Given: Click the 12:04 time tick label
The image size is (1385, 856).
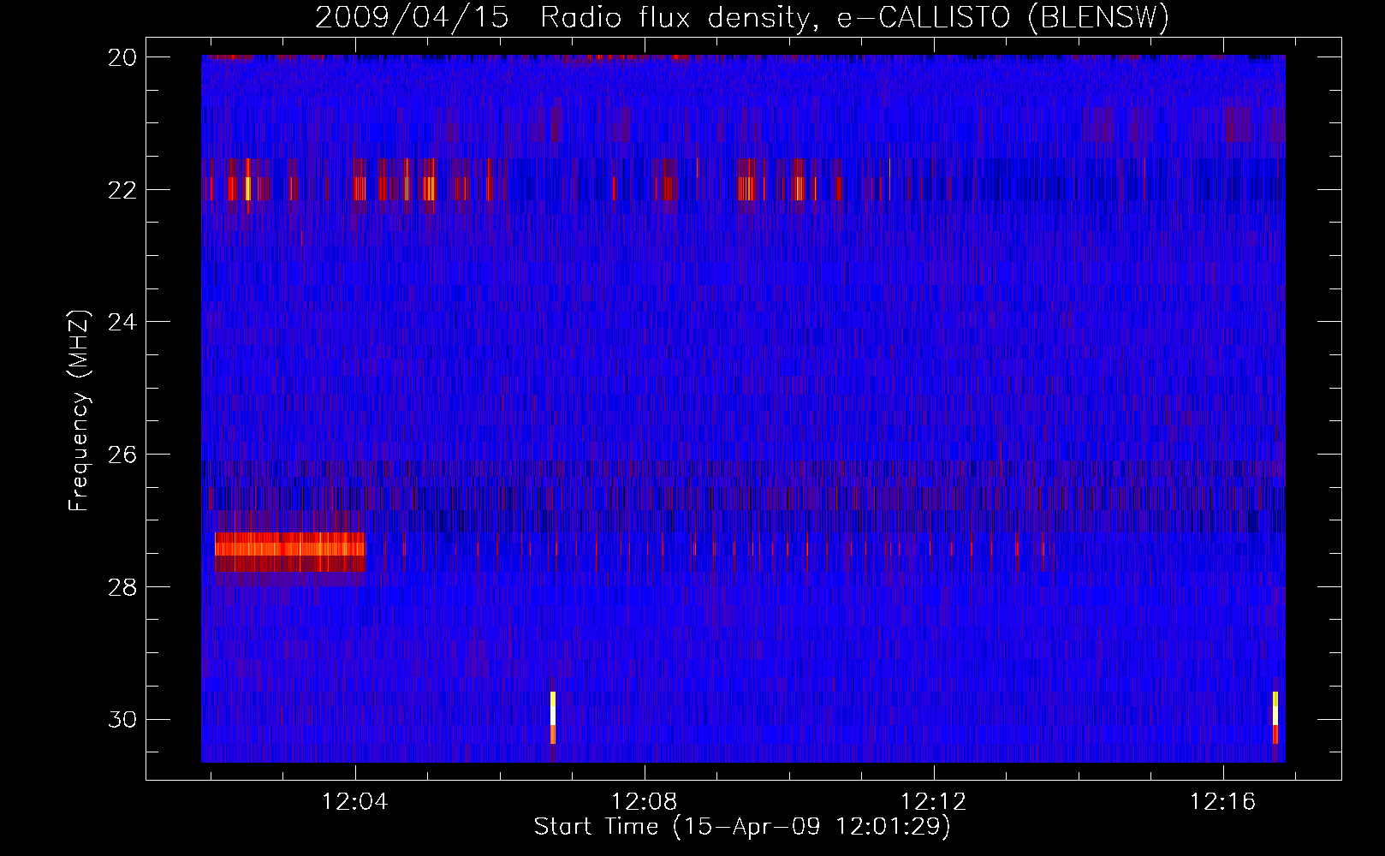Looking at the screenshot, I should point(354,801).
